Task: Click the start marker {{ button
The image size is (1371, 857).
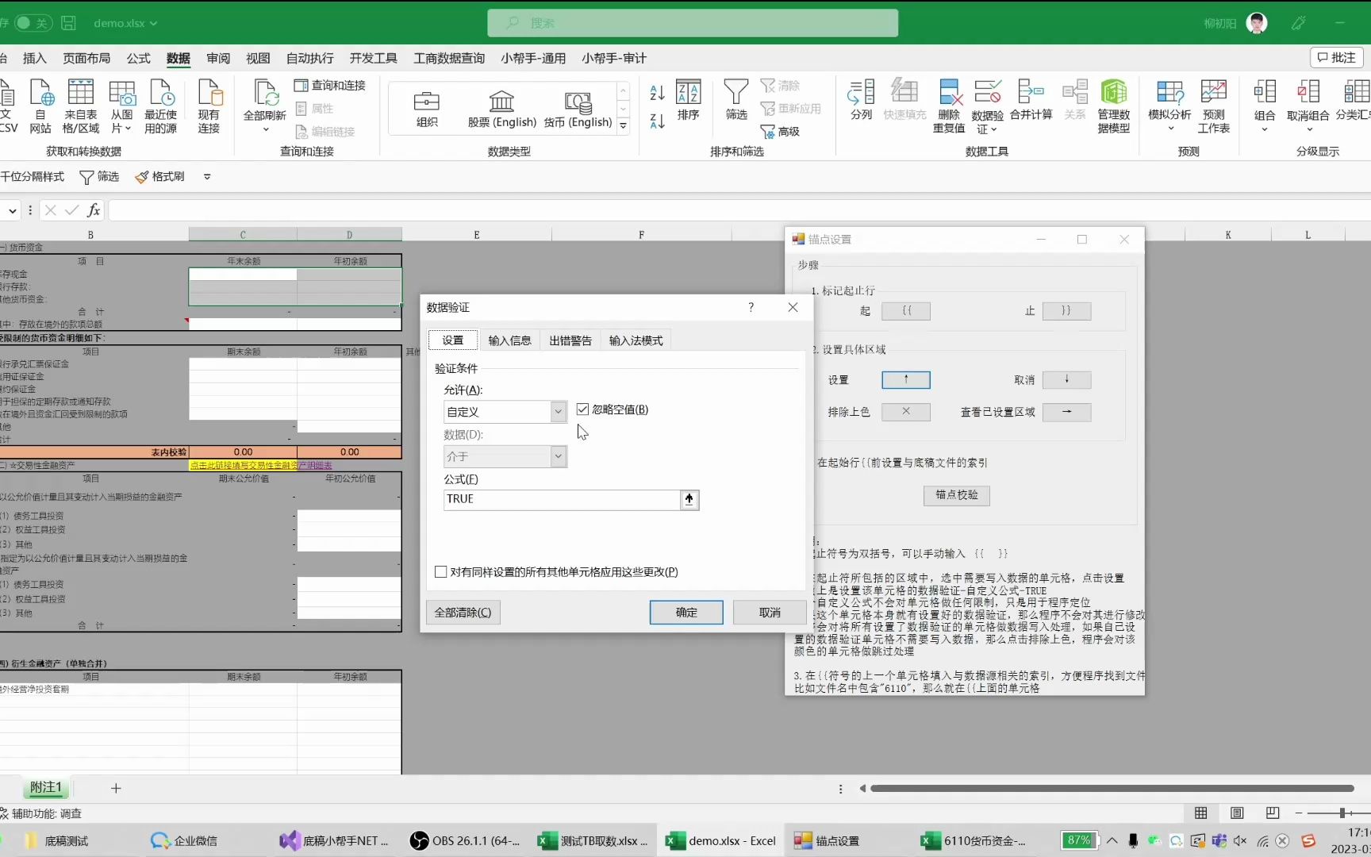Action: [x=906, y=311]
